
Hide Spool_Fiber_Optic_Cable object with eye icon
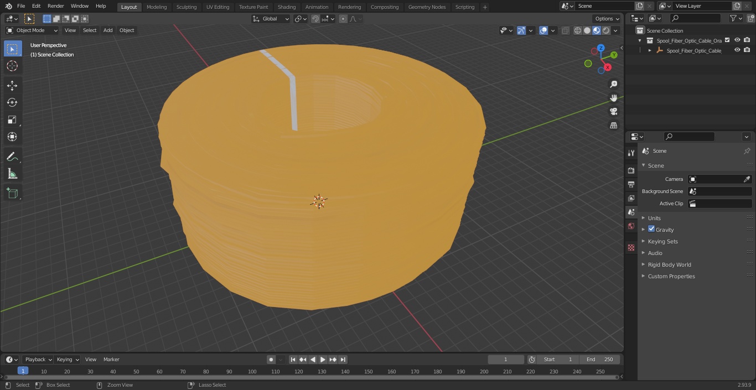coord(737,50)
